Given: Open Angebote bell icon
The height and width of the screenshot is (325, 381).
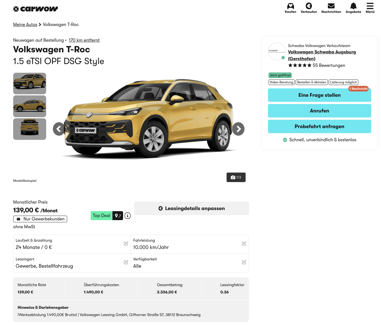Looking at the screenshot, I should coord(353,6).
